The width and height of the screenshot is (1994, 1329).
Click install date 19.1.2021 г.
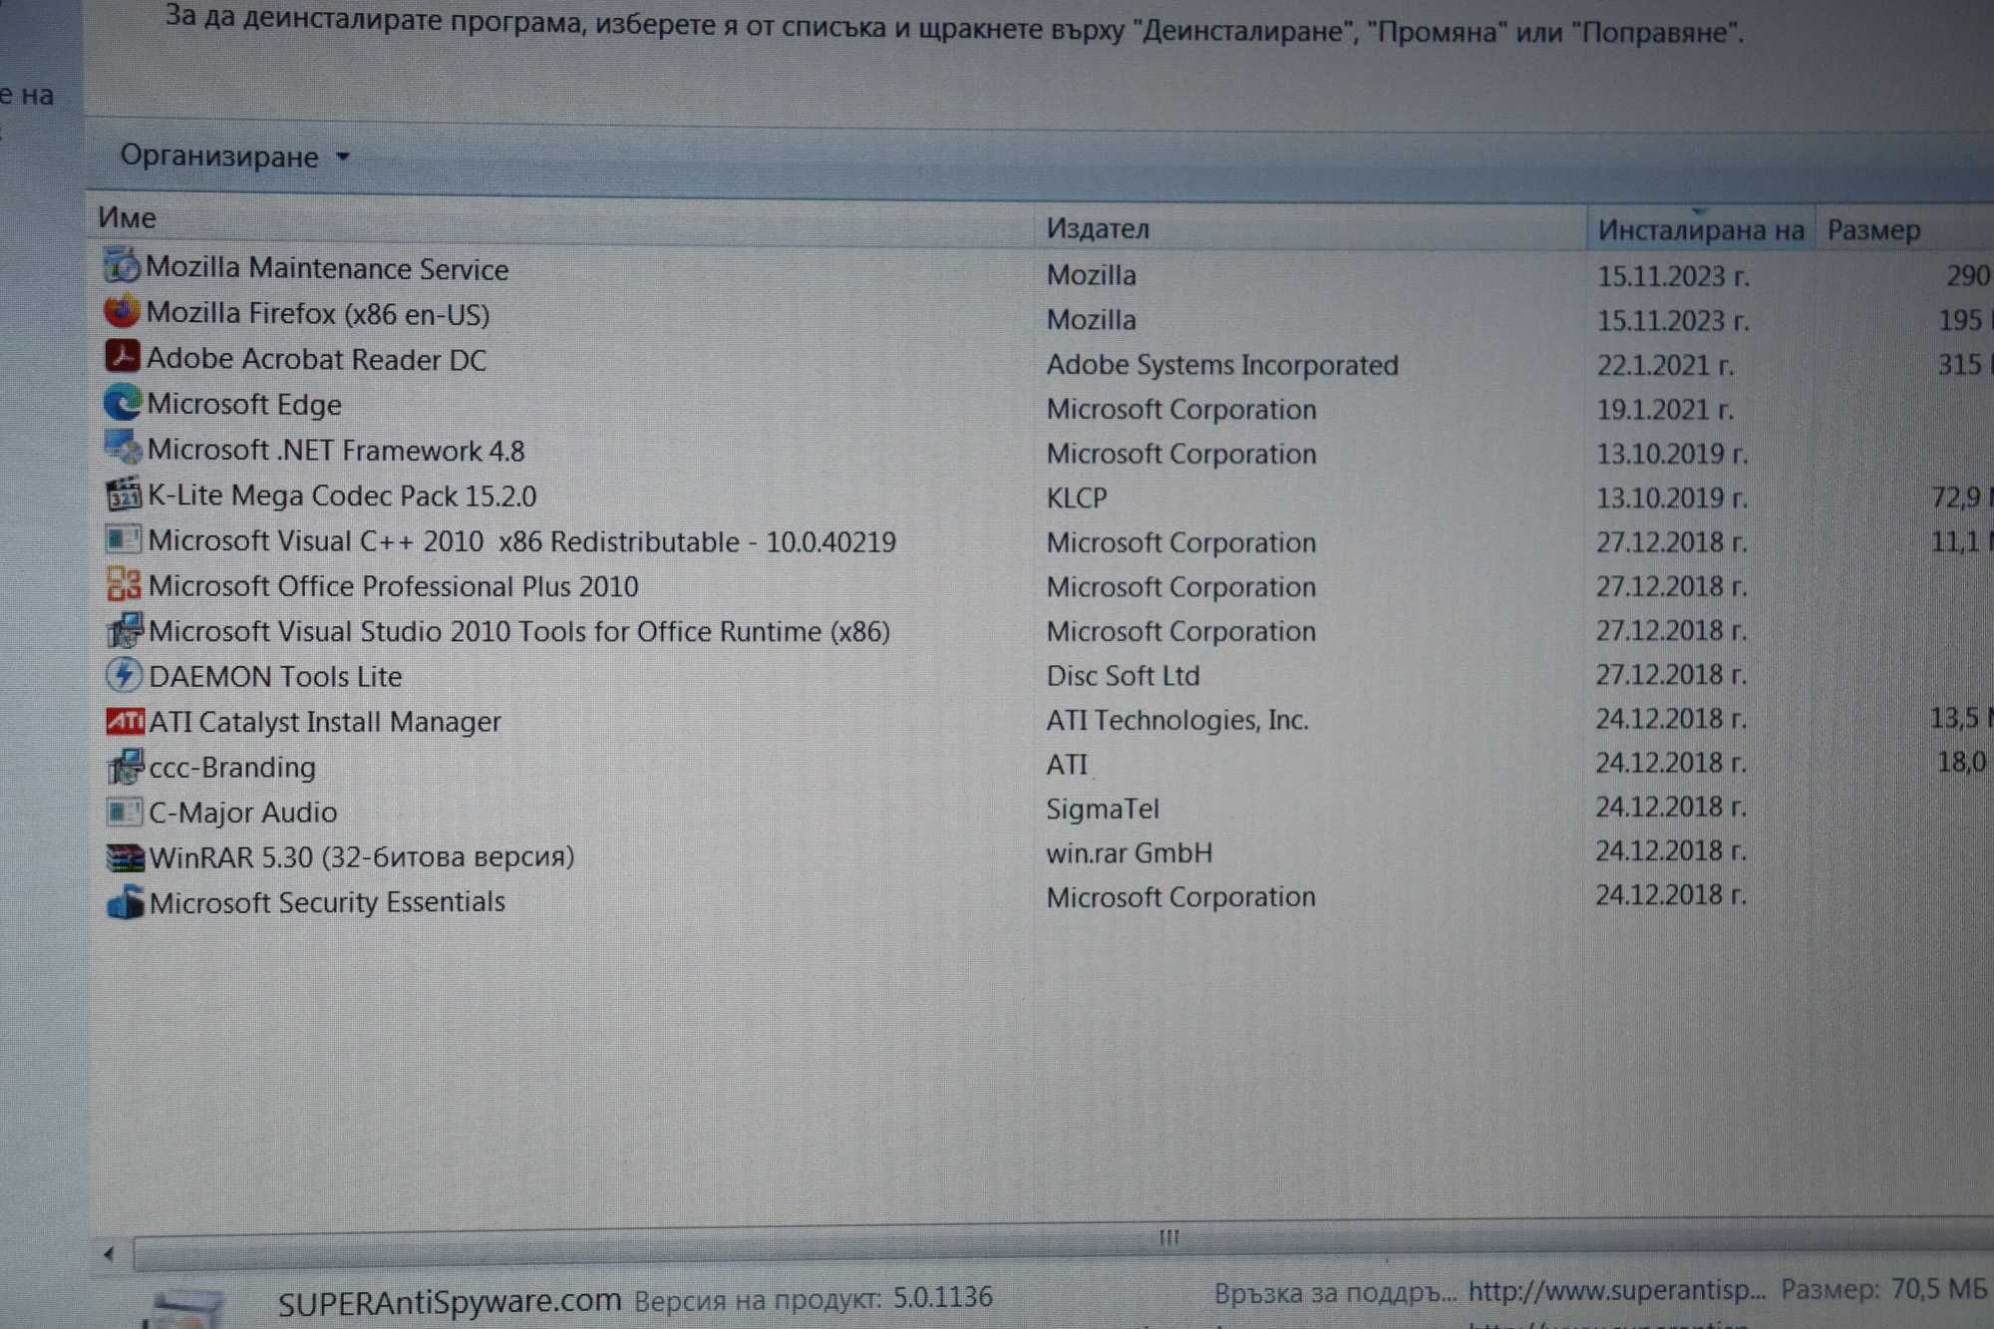tap(1666, 409)
